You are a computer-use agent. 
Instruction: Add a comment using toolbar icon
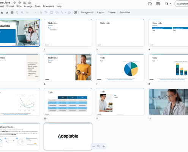75,13
